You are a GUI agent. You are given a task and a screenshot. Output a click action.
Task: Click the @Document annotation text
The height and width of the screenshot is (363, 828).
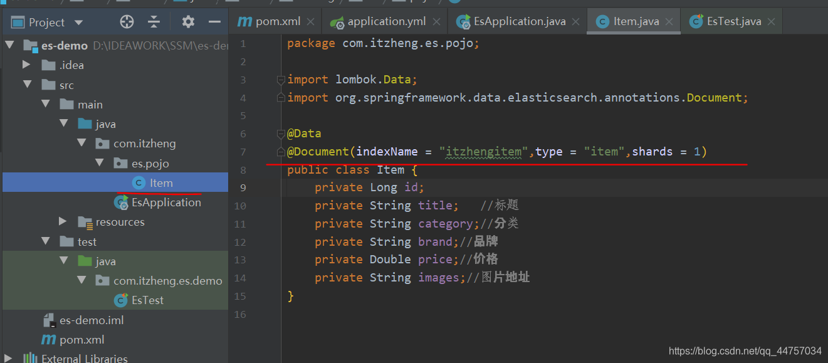coord(318,152)
